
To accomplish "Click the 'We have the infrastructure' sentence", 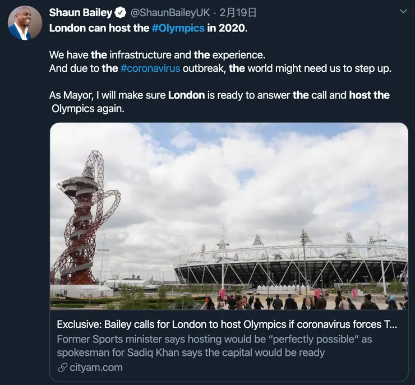I will 156,55.
